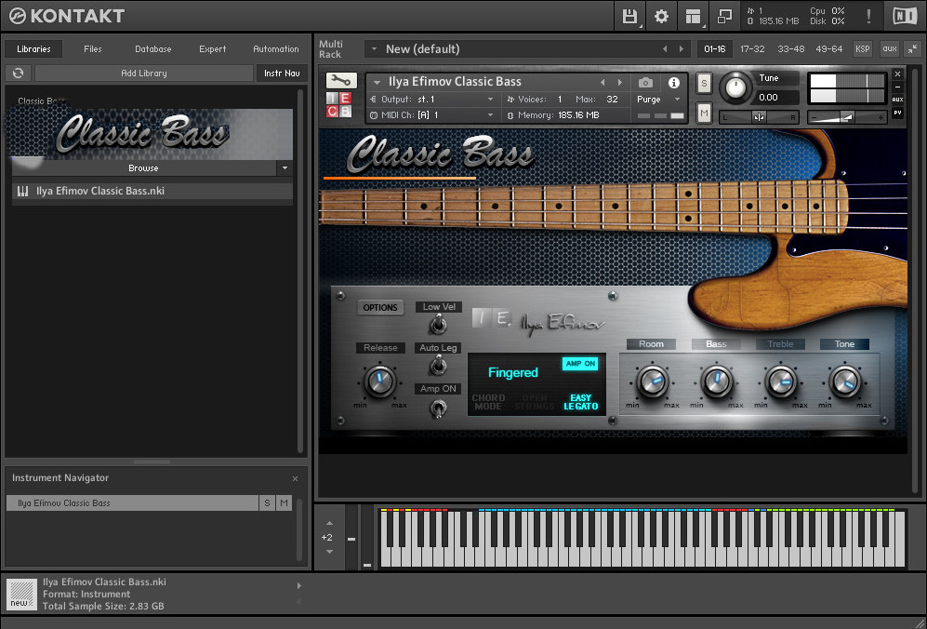Click the Room knob
Image resolution: width=927 pixels, height=629 pixels.
pyautogui.click(x=652, y=381)
